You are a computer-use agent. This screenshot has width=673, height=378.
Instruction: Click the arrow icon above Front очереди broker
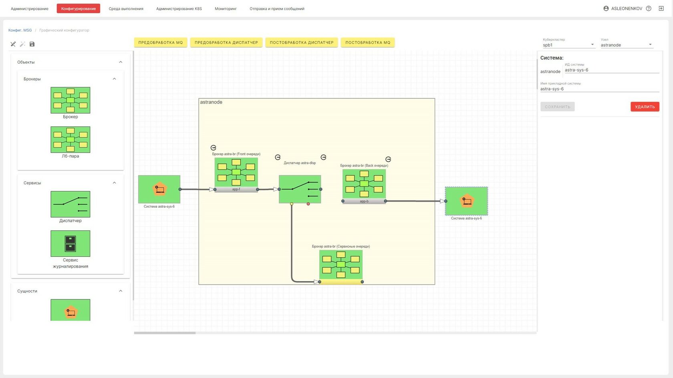coord(214,148)
